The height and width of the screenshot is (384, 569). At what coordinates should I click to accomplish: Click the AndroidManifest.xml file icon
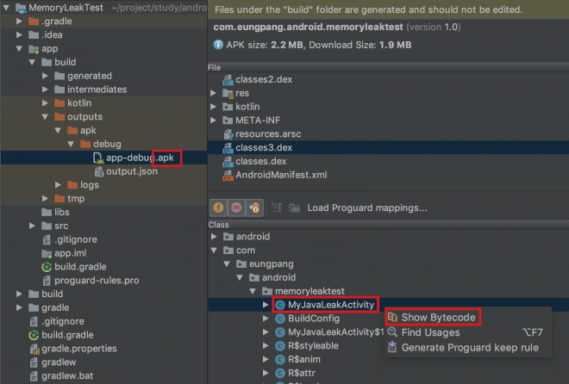pyautogui.click(x=228, y=175)
